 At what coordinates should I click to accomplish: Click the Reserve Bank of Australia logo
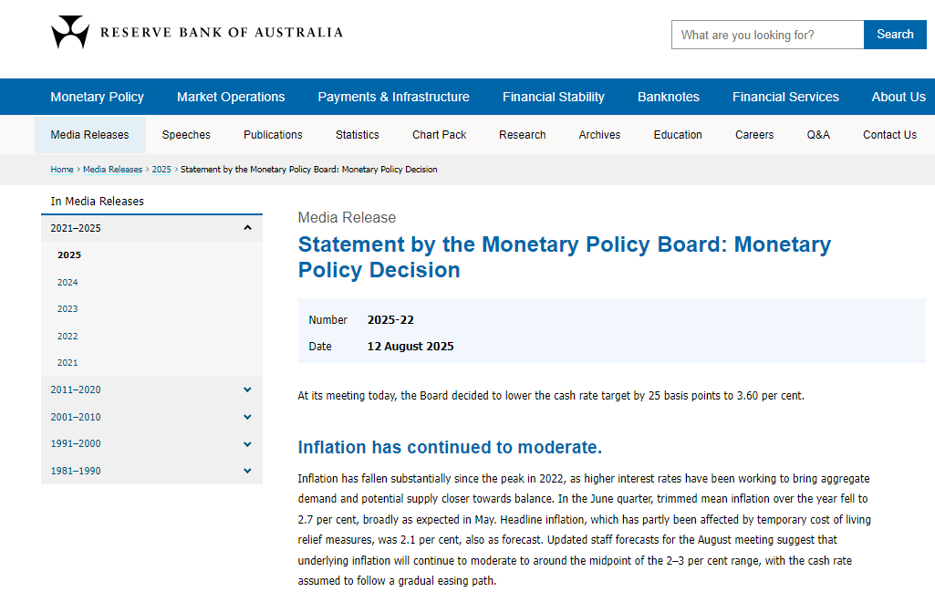(197, 32)
